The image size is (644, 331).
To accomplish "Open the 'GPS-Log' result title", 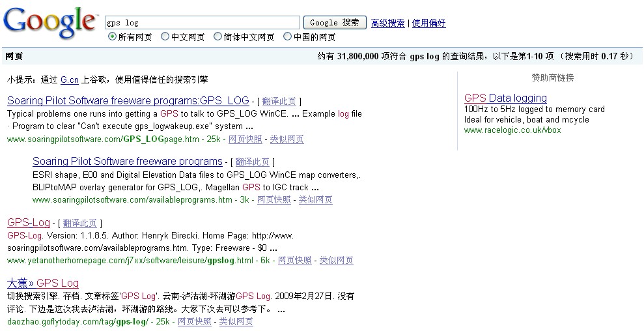I will (x=29, y=222).
